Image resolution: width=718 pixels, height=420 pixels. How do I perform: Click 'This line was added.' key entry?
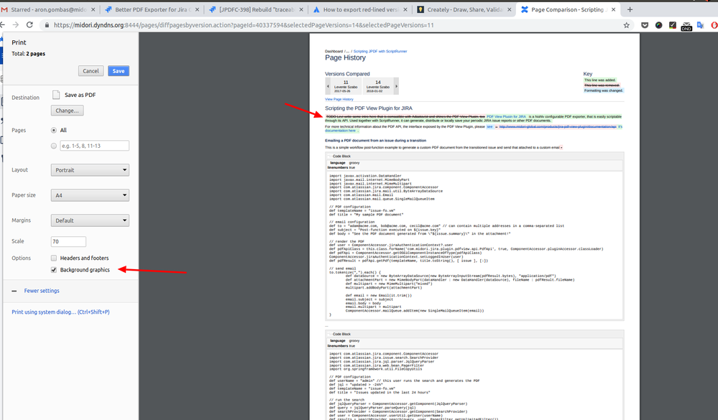(600, 80)
